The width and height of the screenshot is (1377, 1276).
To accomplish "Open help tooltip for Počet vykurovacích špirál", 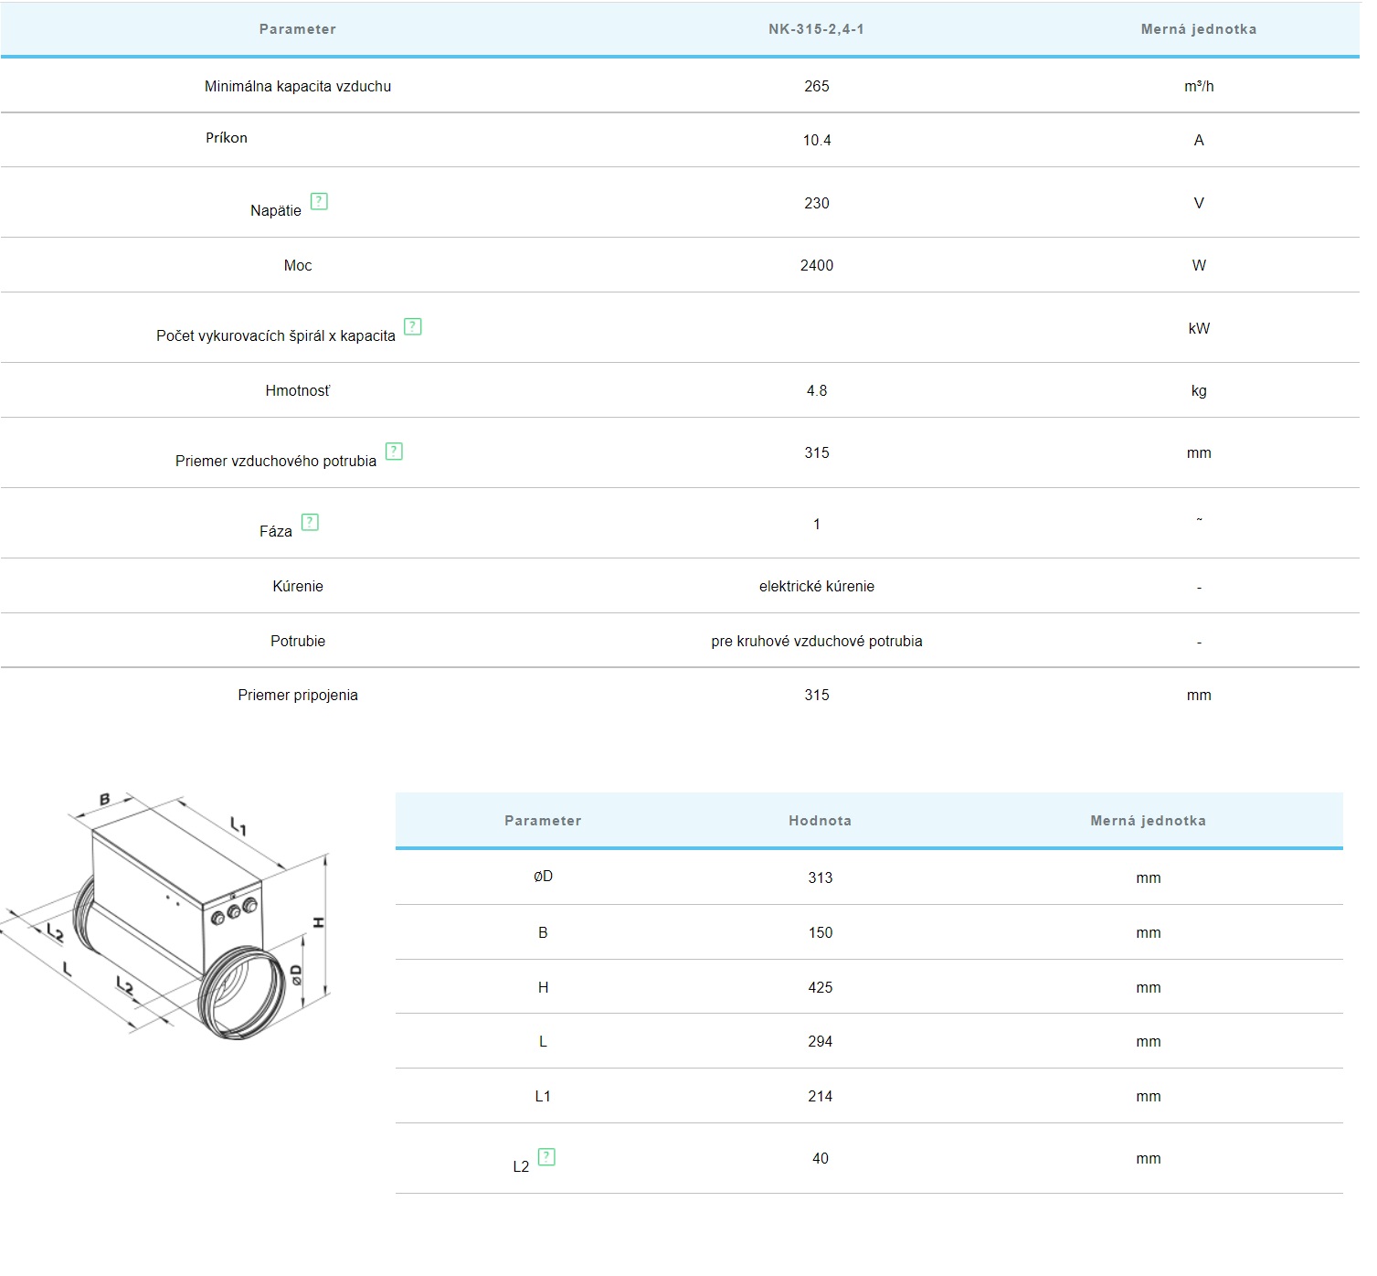I will [x=413, y=326].
